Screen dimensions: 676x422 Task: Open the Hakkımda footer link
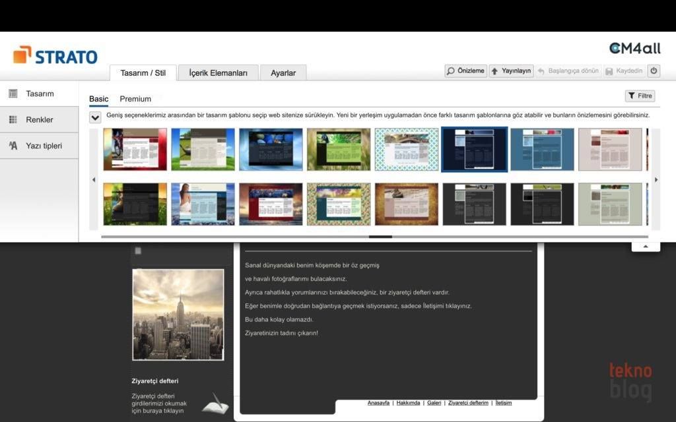tap(408, 402)
